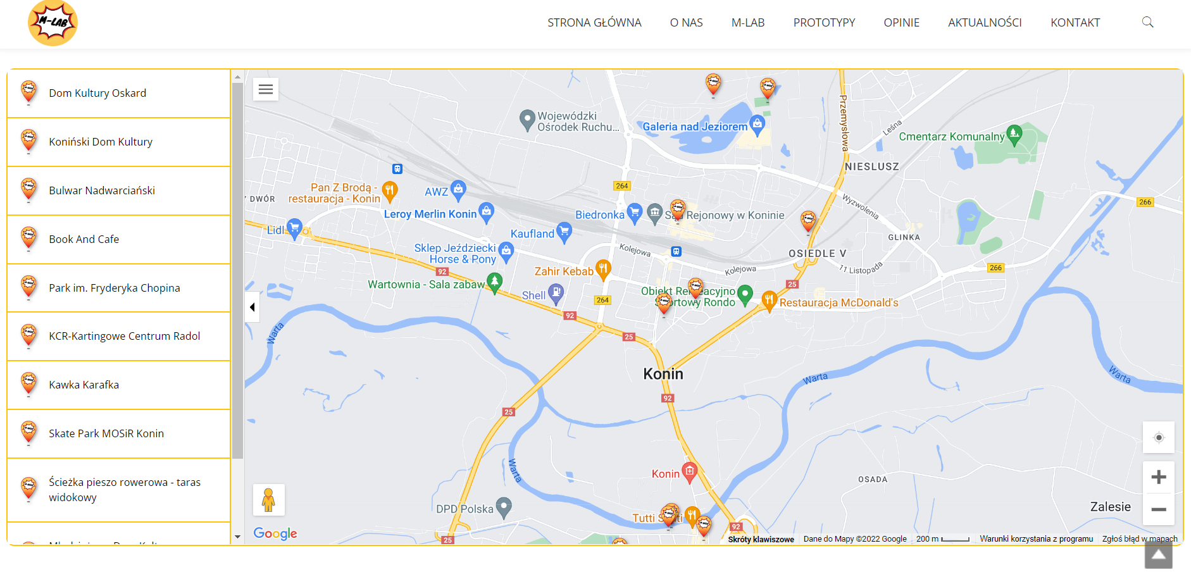Click the Sklep Jeździecki Horse & Pony pin
1191x572 pixels.
[x=506, y=252]
